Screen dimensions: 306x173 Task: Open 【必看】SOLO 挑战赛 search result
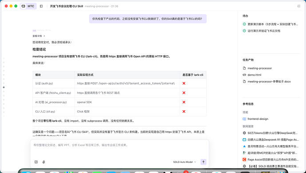273,166
